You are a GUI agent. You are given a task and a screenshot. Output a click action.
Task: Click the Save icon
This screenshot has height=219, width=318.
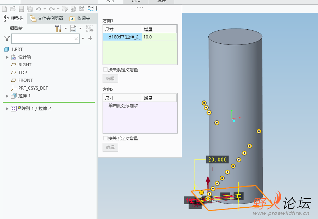[21, 9]
